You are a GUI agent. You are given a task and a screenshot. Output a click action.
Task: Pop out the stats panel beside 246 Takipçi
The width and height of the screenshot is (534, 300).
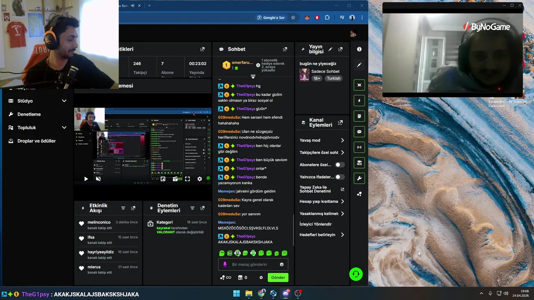pos(202,49)
